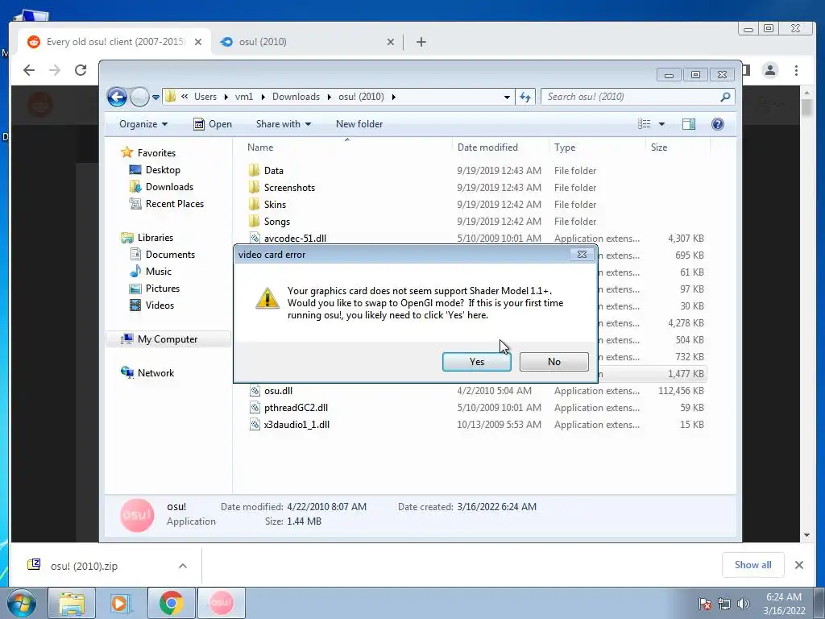Go back in Chrome
The width and height of the screenshot is (825, 619).
[29, 70]
